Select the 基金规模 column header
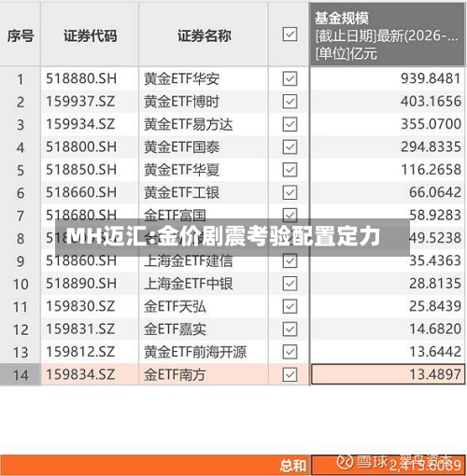The image size is (467, 476). point(388,35)
